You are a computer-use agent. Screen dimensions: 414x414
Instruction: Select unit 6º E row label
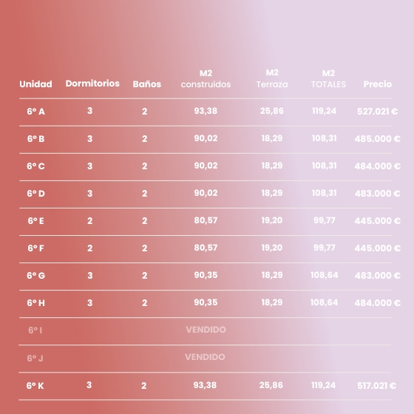tap(36, 221)
